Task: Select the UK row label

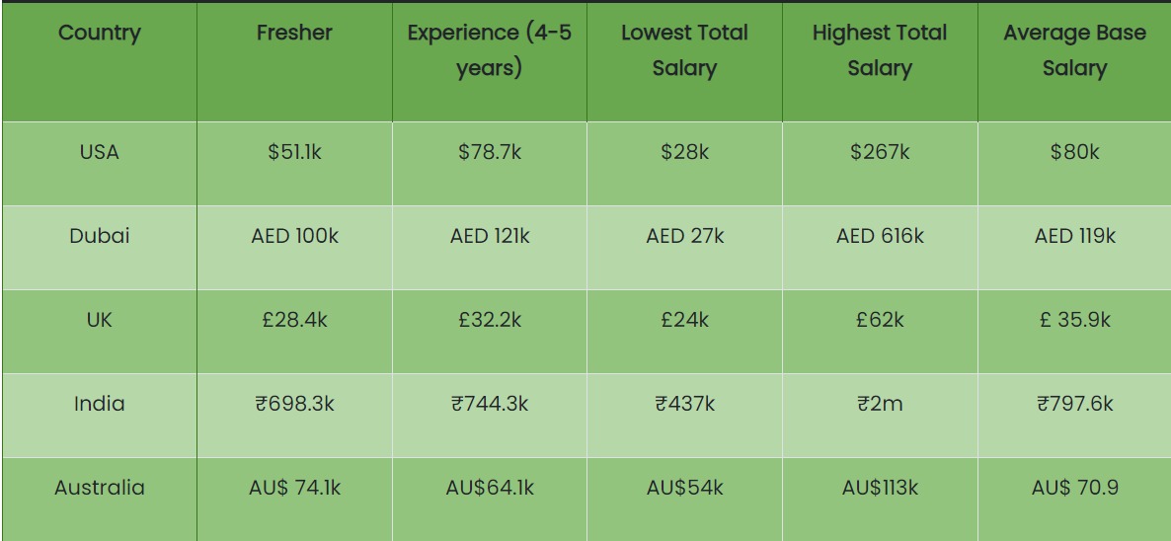Action: pyautogui.click(x=99, y=320)
